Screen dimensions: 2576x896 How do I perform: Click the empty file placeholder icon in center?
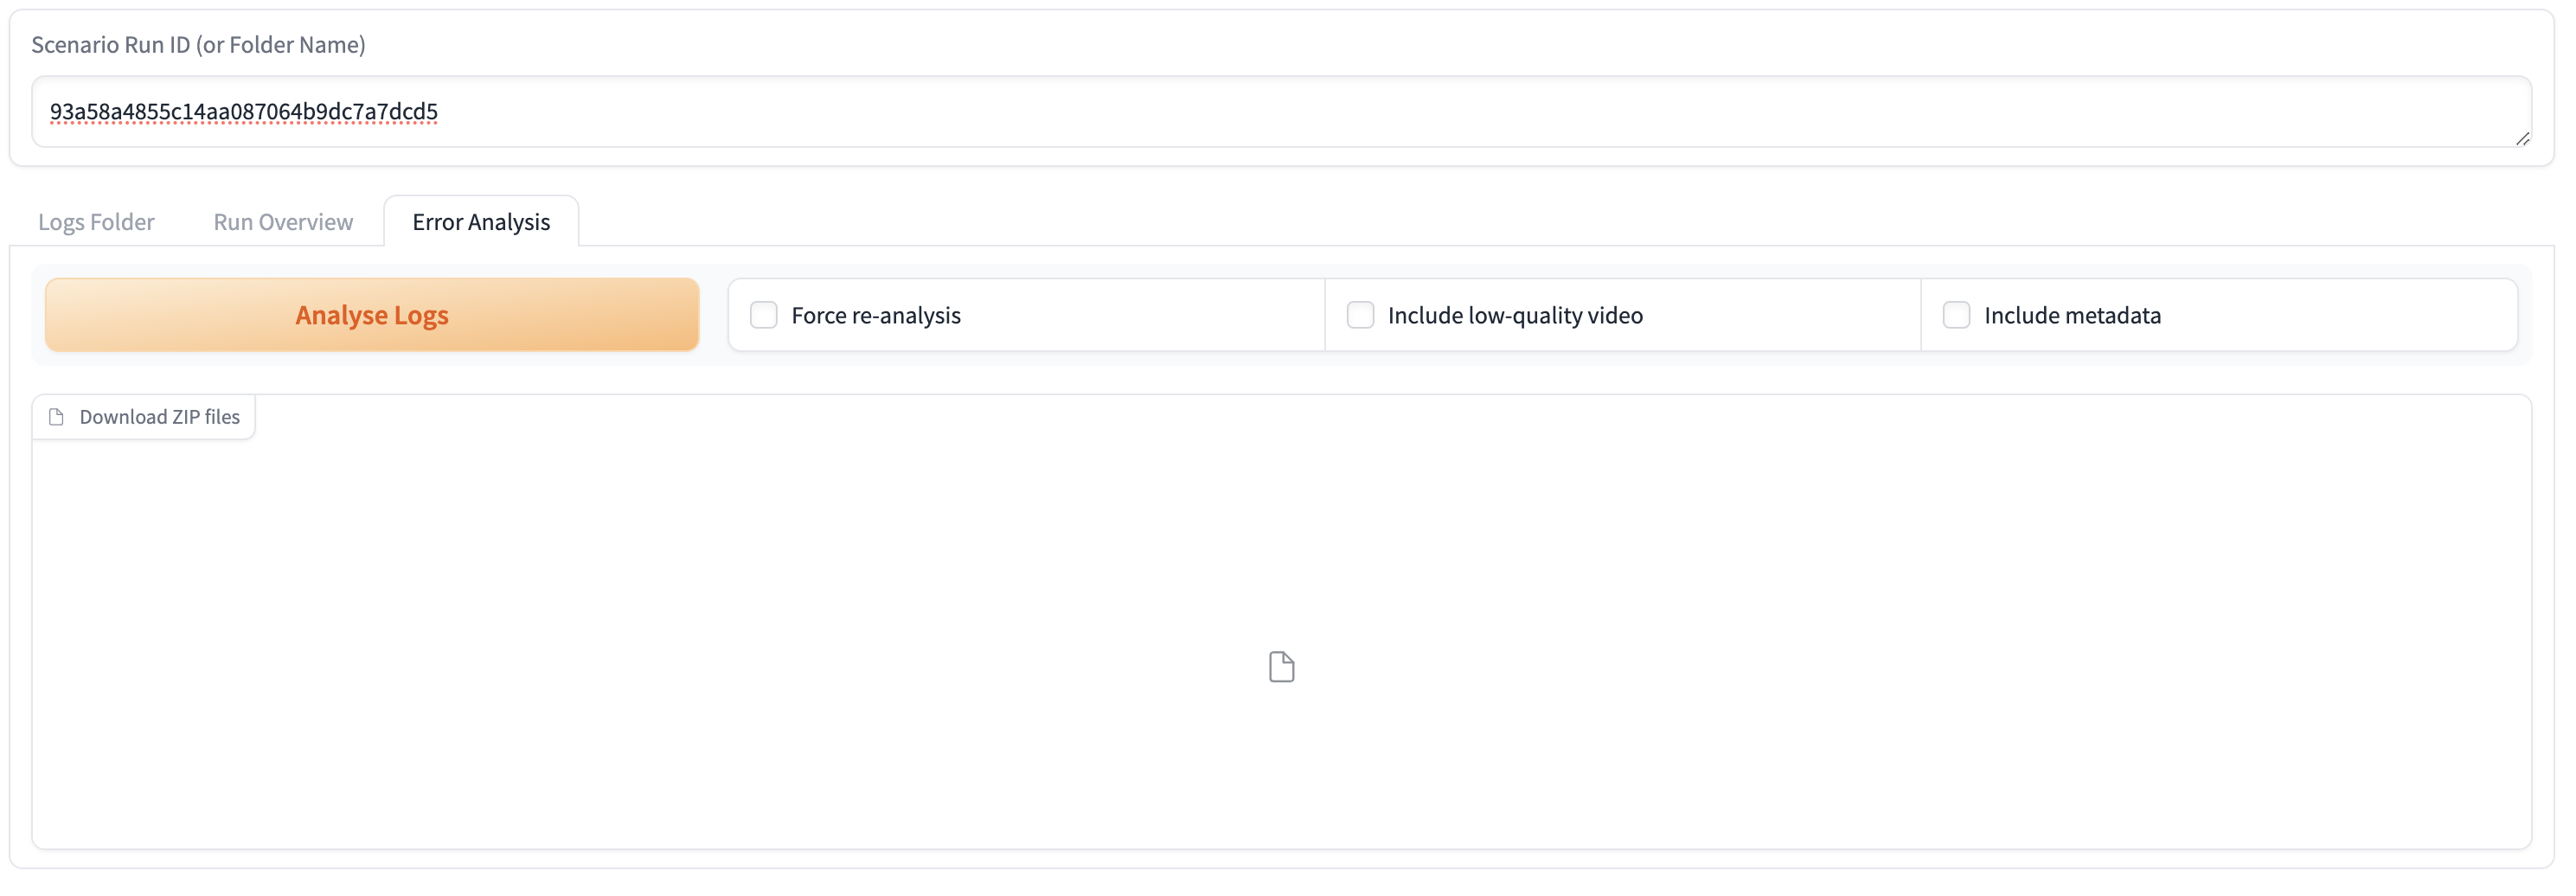[x=1281, y=667]
